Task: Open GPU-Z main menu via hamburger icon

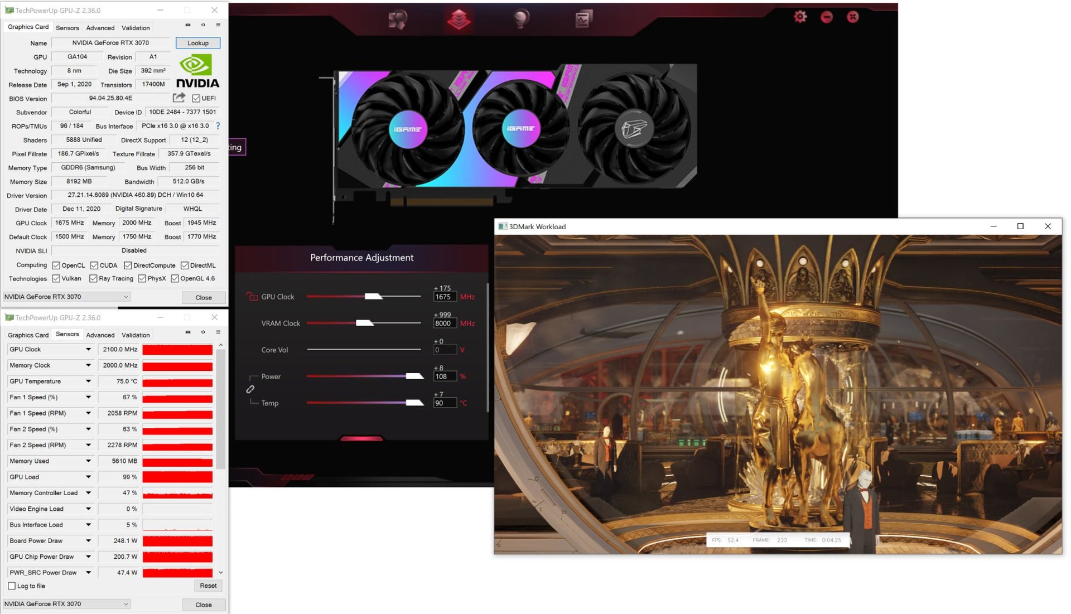Action: click(x=218, y=25)
